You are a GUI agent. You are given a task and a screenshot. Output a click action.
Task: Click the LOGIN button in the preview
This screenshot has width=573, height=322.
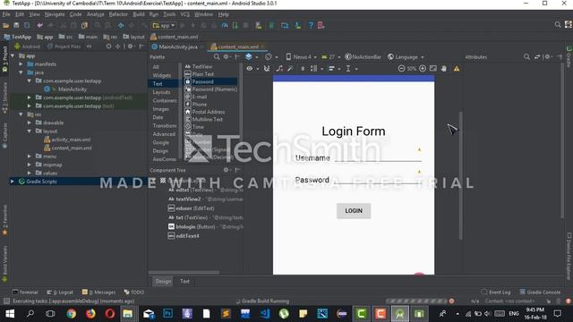[354, 211]
